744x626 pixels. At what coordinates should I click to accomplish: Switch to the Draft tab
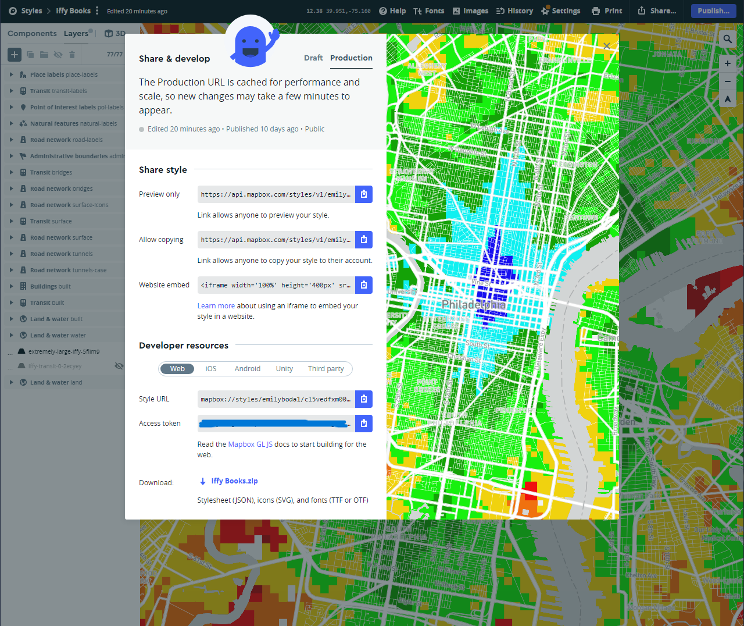coord(313,58)
